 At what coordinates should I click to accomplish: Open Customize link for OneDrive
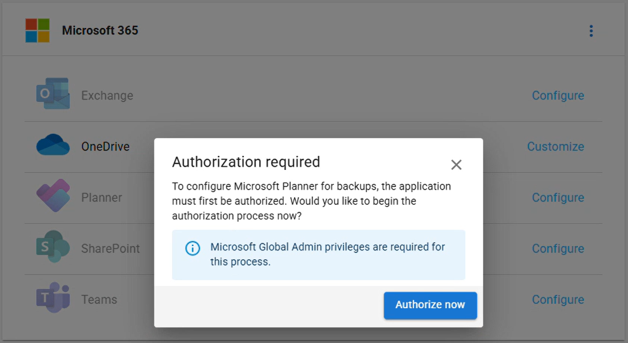[x=555, y=146]
